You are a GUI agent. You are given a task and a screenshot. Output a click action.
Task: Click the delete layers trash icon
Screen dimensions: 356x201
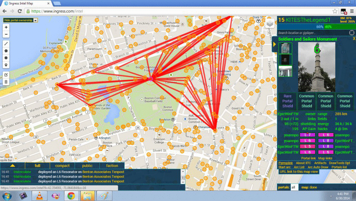6,82
